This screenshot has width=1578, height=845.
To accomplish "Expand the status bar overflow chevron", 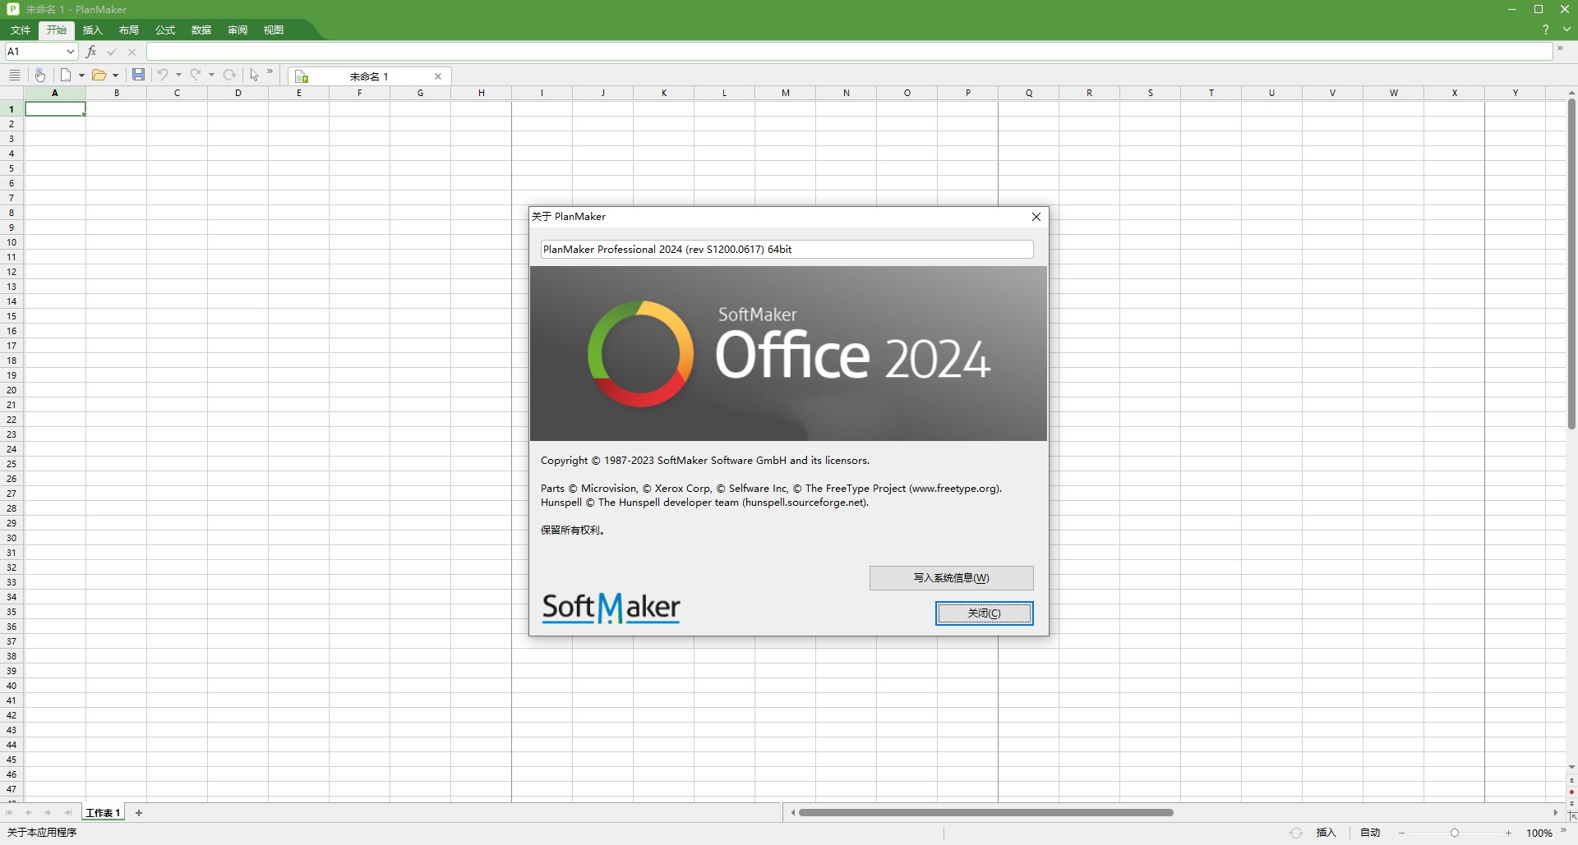I will click(x=1563, y=830).
